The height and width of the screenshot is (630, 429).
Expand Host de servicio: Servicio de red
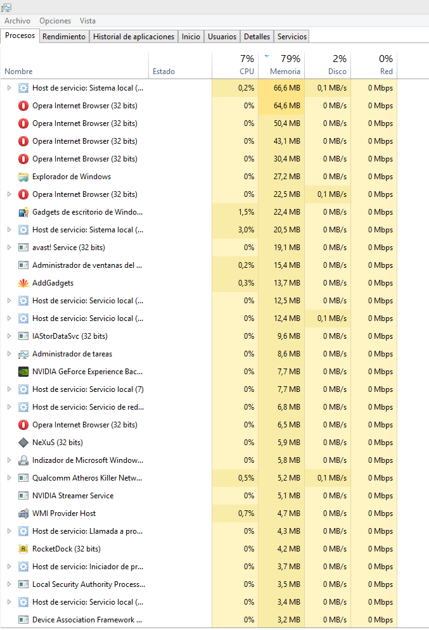click(9, 407)
